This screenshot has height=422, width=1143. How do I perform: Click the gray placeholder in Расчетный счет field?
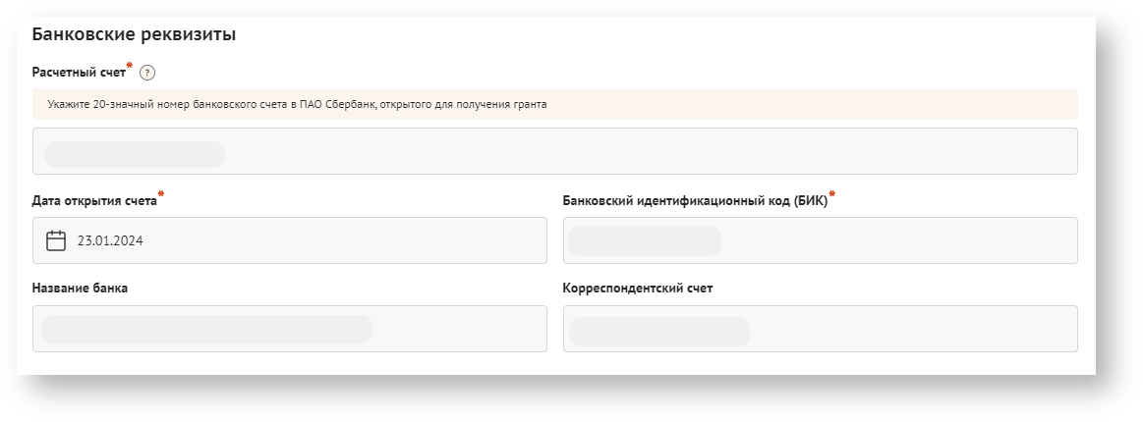[134, 154]
